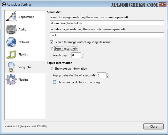
Task: Click the 'Audacious Settings' title bar text
Action: [x=19, y=5]
